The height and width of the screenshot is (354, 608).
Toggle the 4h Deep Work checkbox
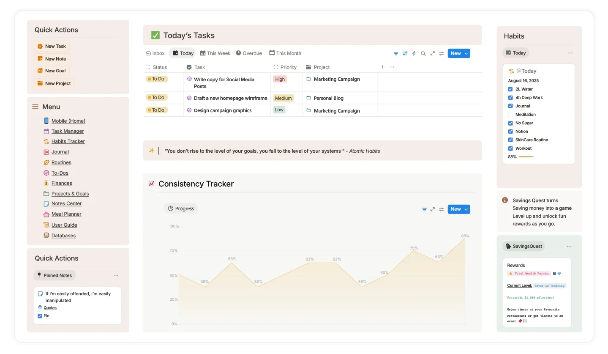pyautogui.click(x=510, y=98)
